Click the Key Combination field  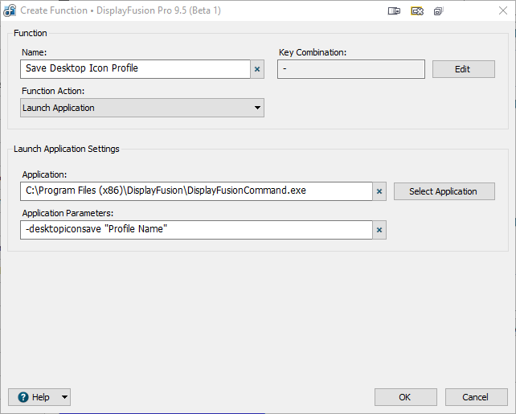350,69
